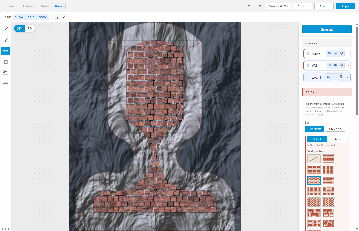Remove Layer 1 using its x icon

pos(348,78)
